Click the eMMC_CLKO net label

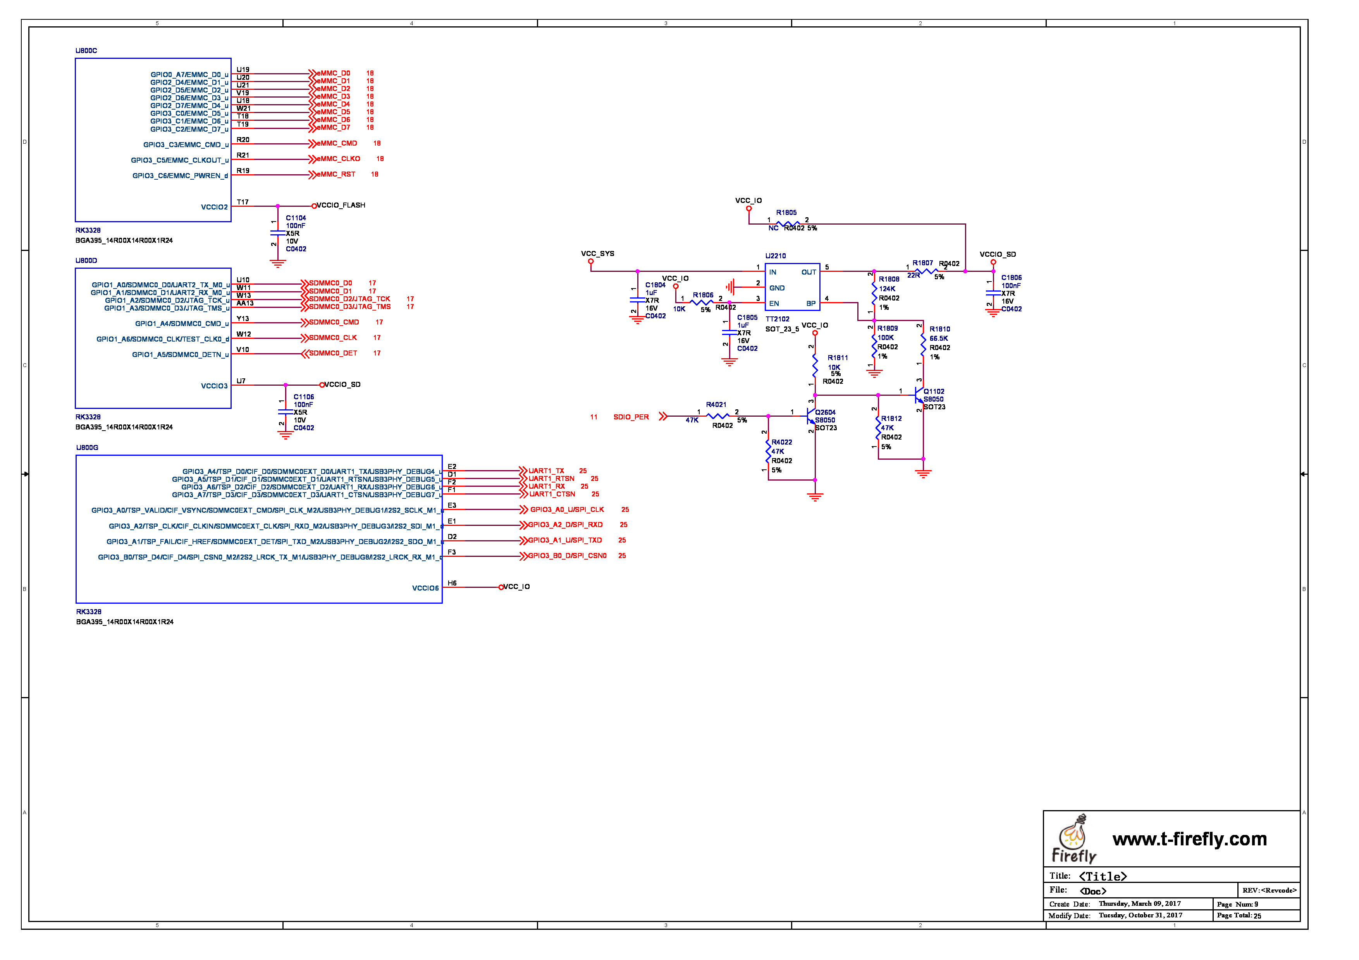tap(338, 159)
